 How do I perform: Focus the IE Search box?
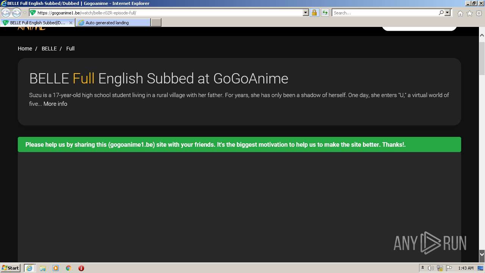point(385,13)
